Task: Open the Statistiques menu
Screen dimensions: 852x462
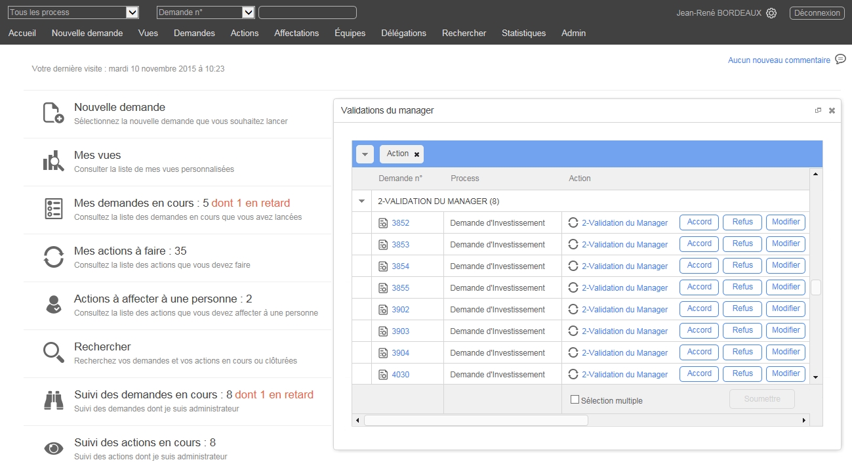Action: coord(523,33)
